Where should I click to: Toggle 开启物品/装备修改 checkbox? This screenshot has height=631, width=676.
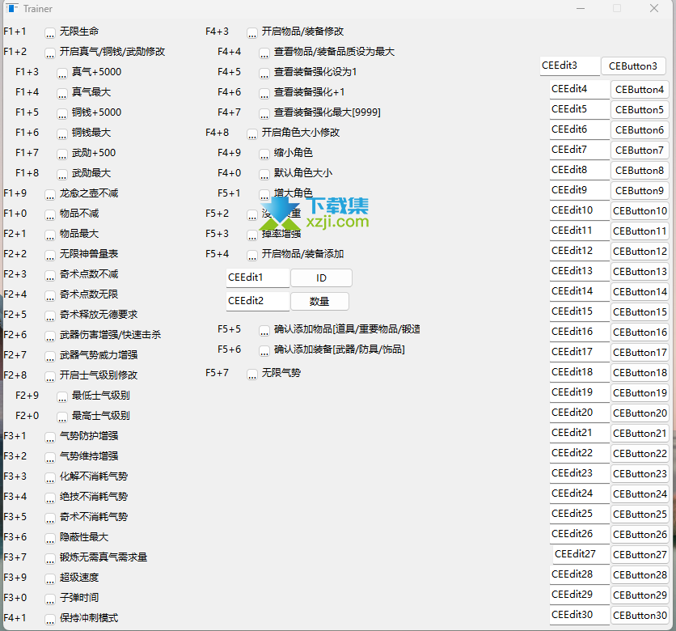point(252,32)
